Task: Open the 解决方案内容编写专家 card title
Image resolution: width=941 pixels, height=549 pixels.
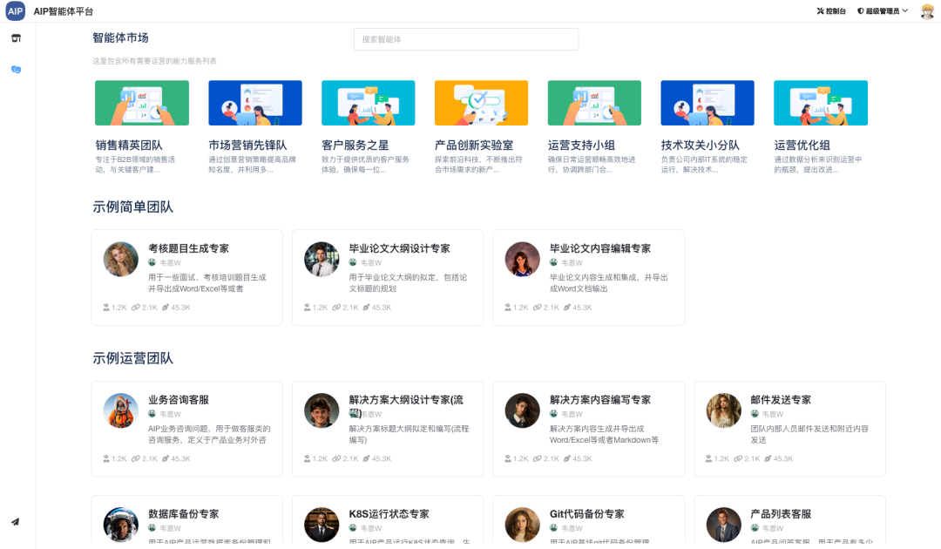Action: click(x=600, y=400)
